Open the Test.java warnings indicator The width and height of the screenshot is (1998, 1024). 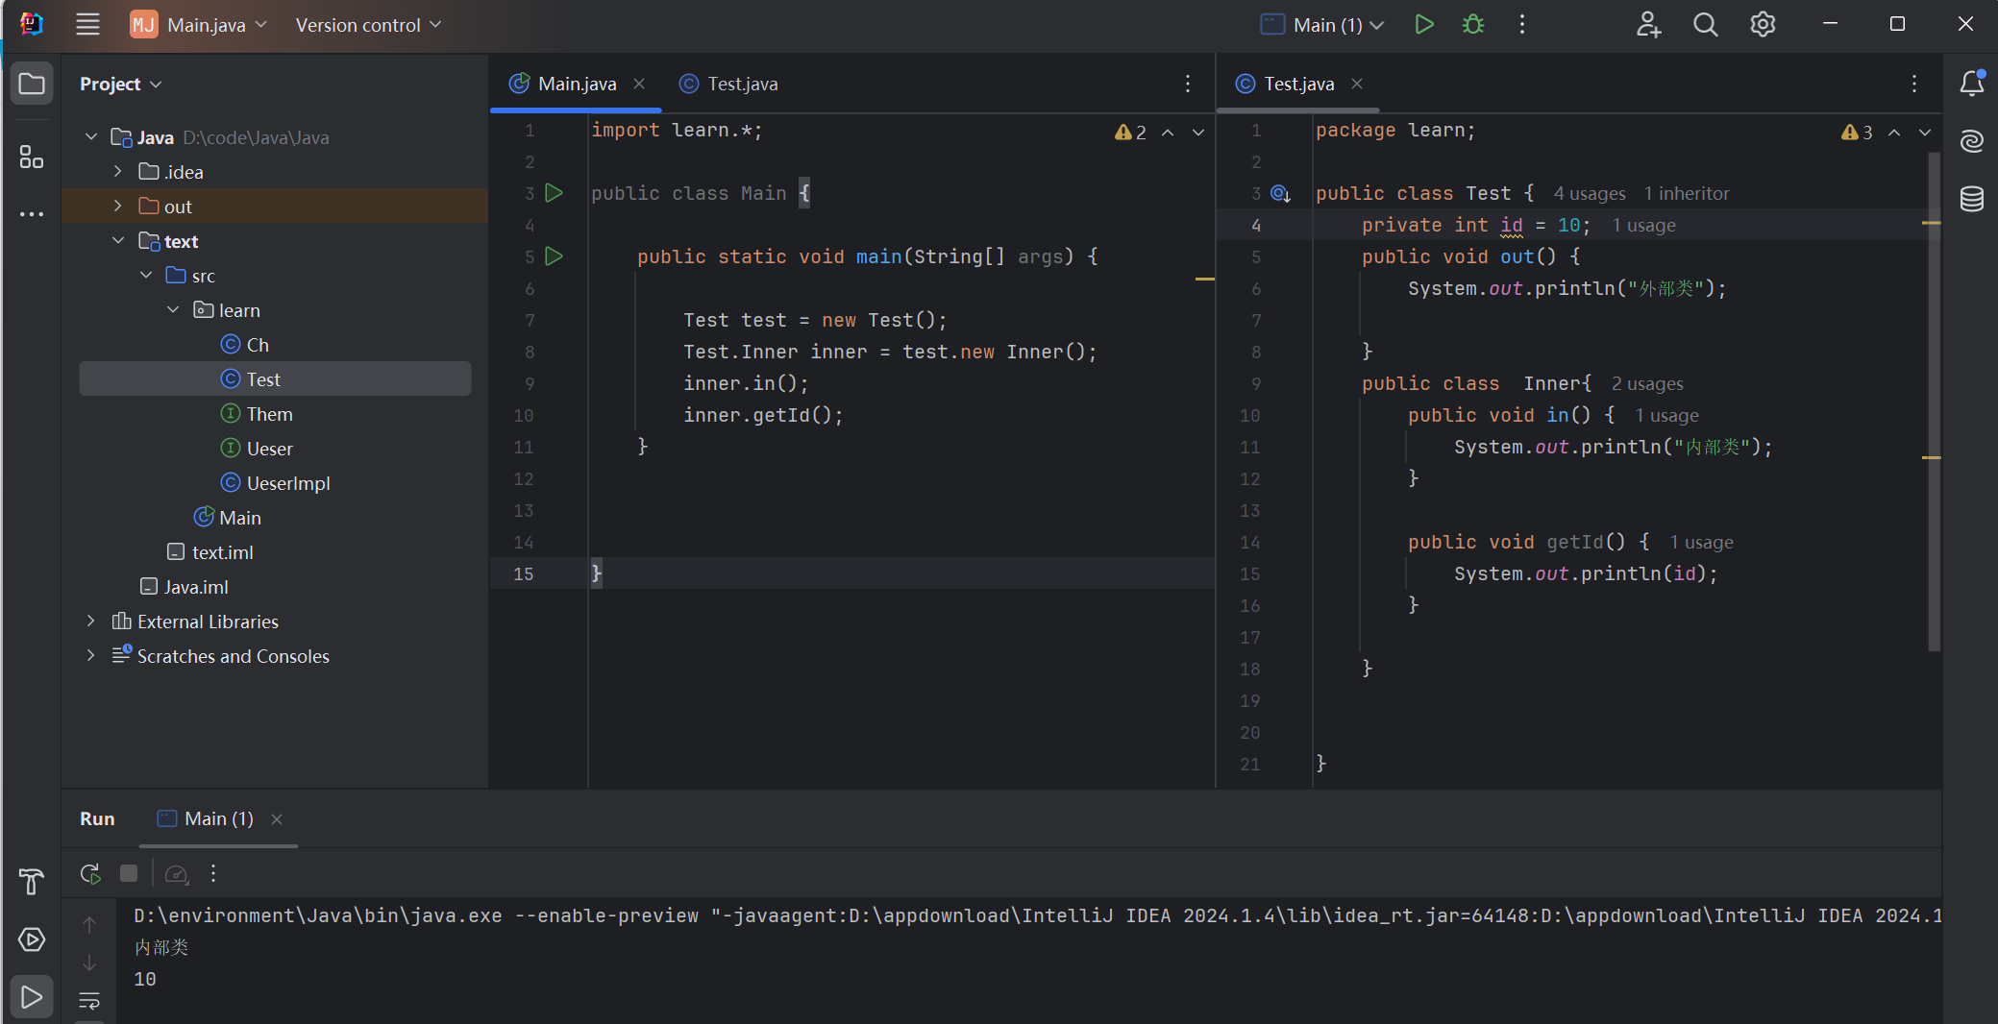1857,133
